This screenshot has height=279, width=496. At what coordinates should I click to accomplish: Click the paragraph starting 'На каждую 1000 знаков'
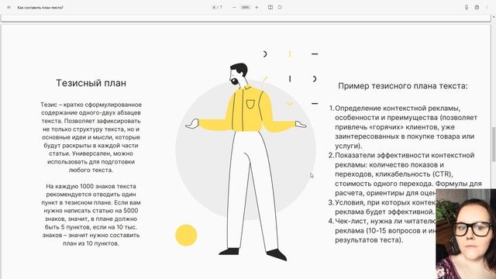pos(91,215)
